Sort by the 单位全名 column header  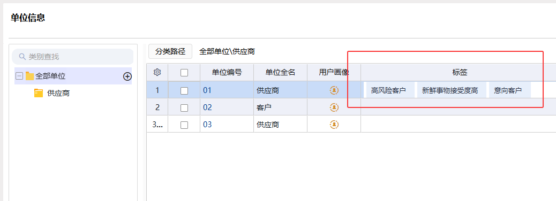pyautogui.click(x=280, y=73)
